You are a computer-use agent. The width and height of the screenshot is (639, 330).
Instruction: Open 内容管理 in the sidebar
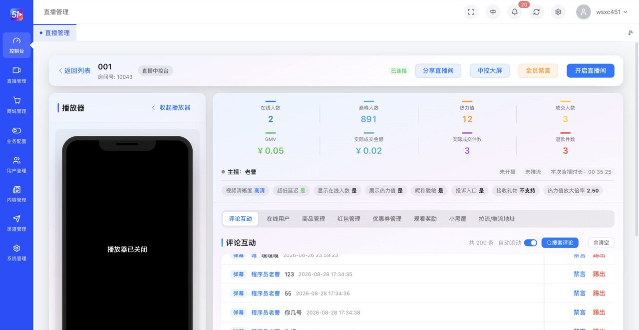16,194
